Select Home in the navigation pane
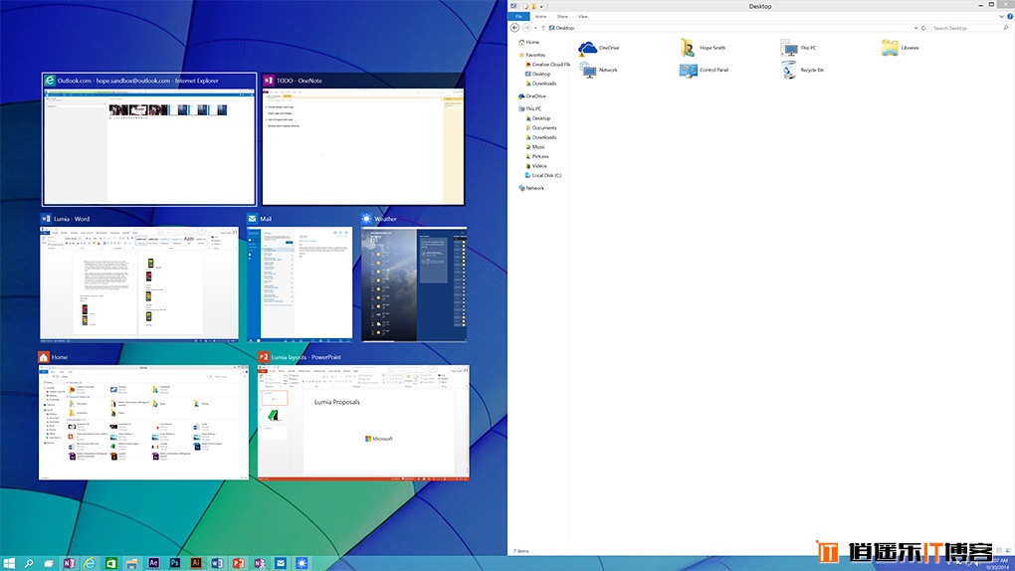 click(528, 42)
